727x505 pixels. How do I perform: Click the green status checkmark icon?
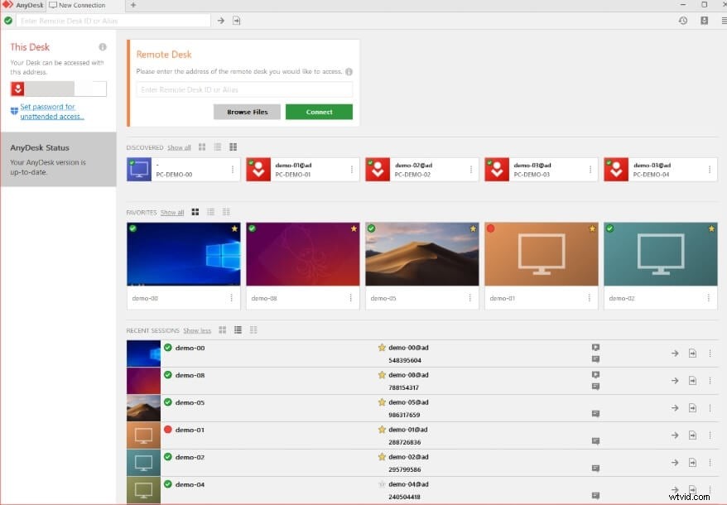click(x=7, y=20)
